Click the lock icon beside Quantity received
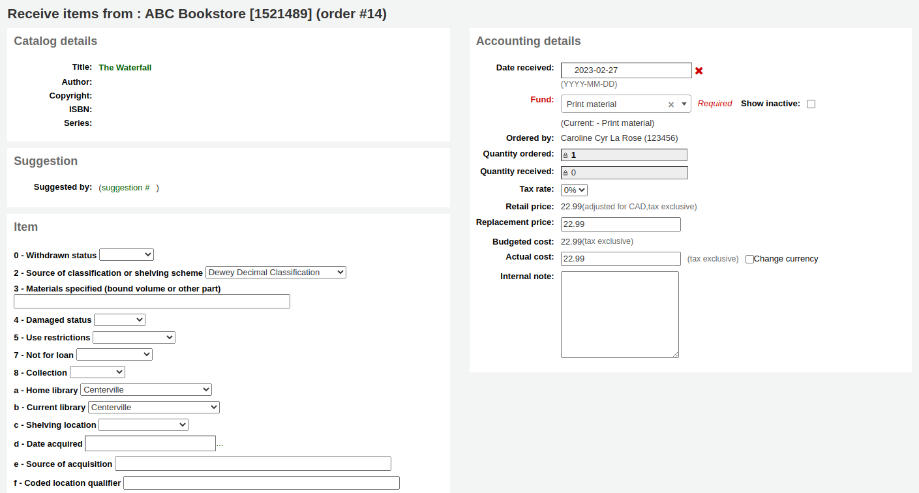 tap(565, 172)
